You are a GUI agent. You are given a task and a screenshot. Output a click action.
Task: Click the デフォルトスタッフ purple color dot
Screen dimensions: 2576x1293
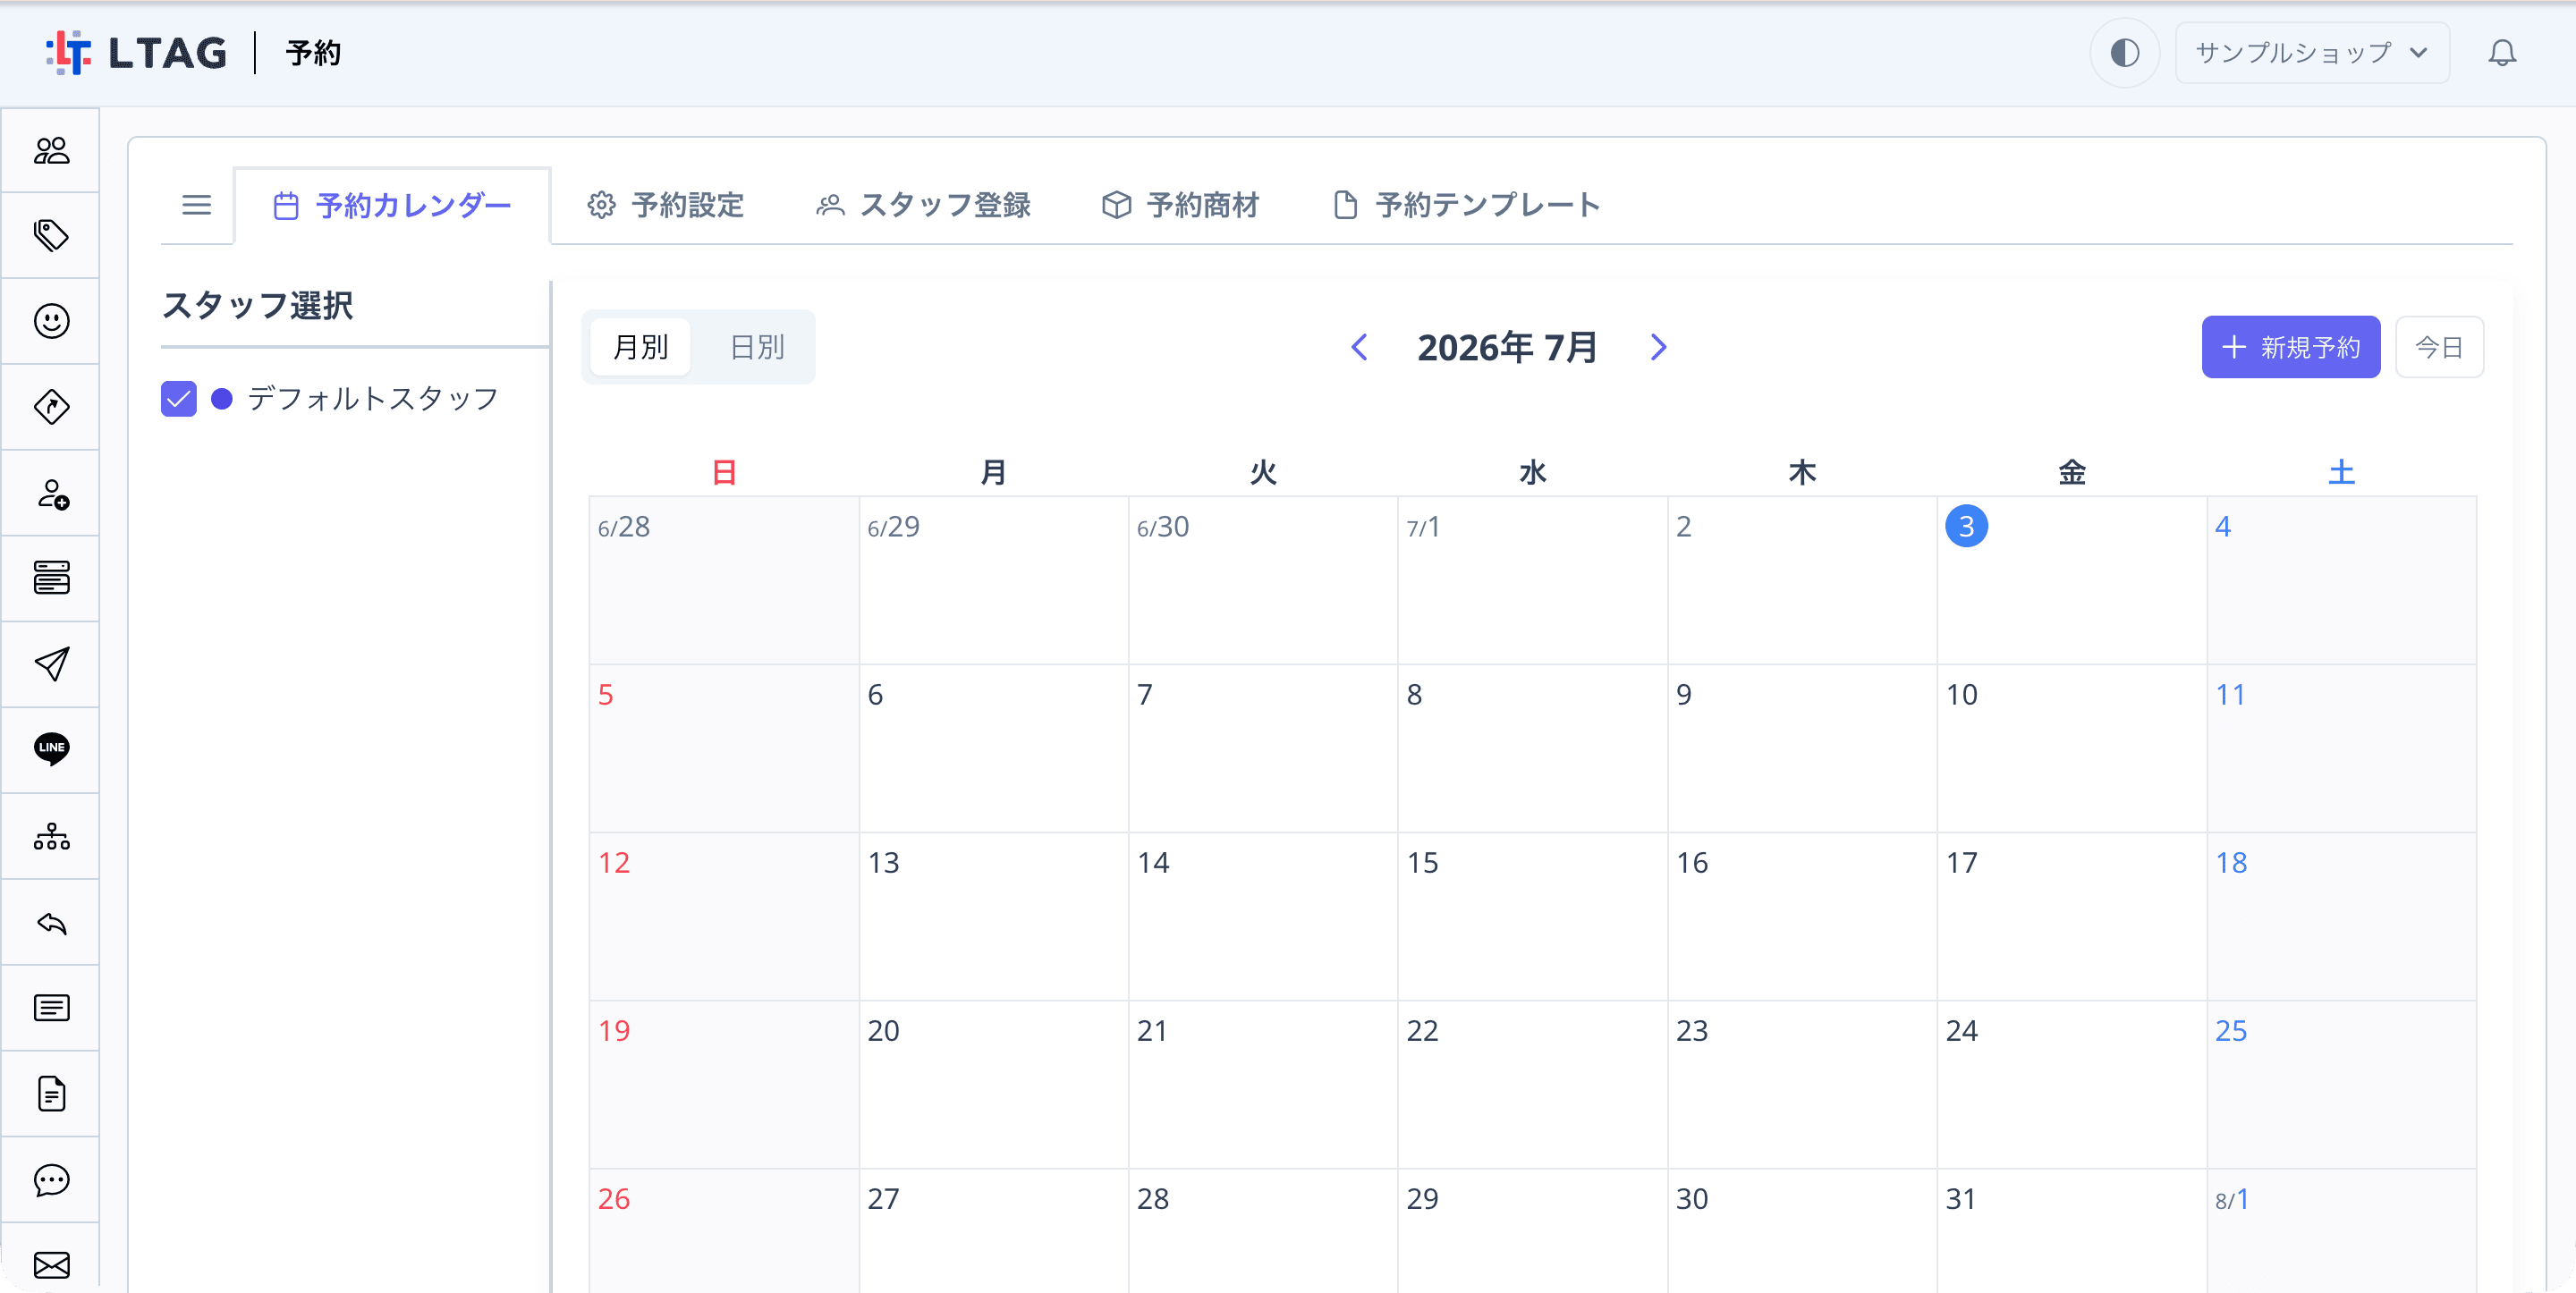tap(222, 399)
